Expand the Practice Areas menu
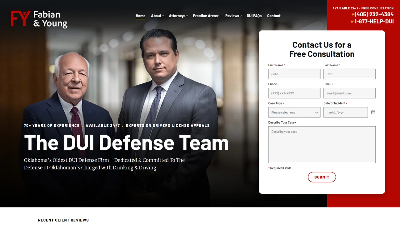 [206, 16]
